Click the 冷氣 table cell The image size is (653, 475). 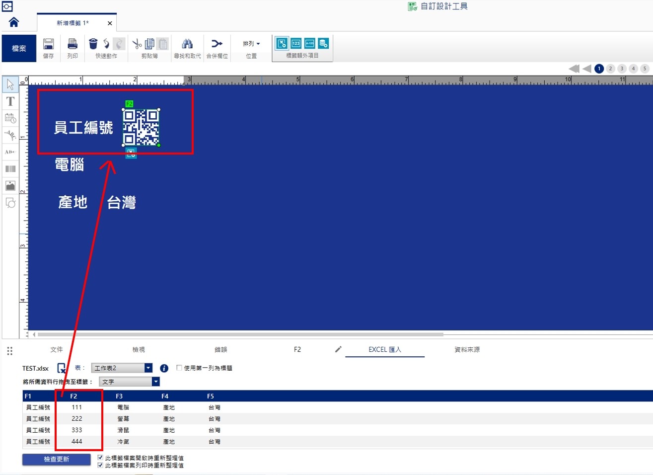point(123,442)
